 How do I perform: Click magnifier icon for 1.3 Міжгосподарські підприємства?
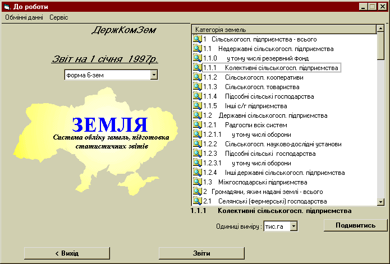pos(197,182)
